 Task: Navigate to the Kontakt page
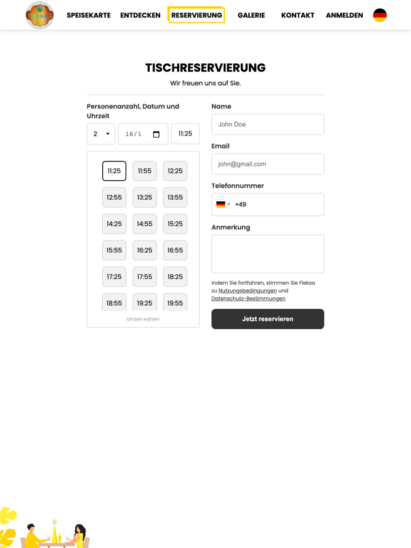(x=298, y=15)
